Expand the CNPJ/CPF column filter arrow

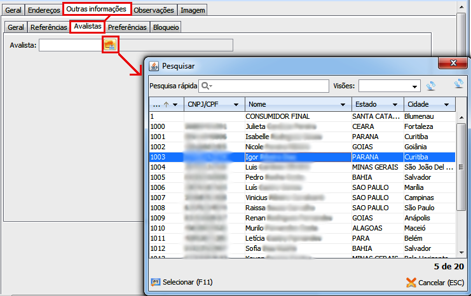236,104
